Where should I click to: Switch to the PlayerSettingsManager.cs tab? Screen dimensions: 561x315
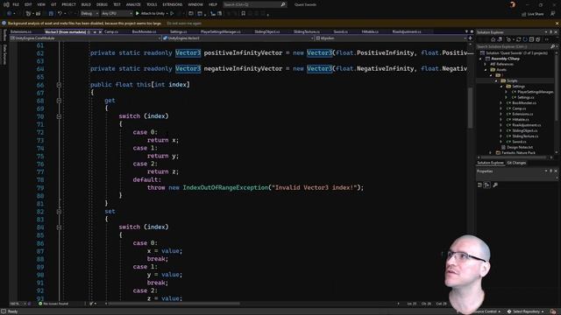[x=220, y=31]
